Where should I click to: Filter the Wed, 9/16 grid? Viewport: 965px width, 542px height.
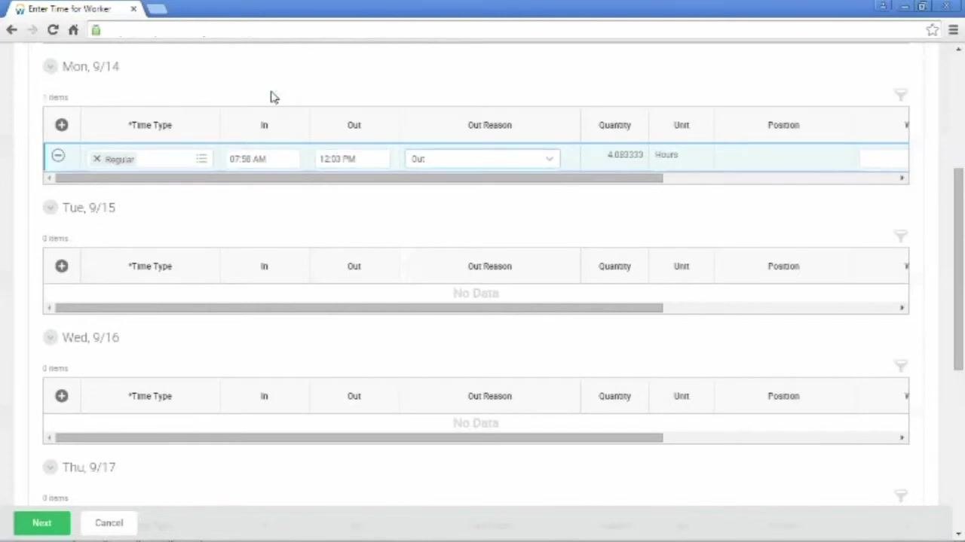900,365
